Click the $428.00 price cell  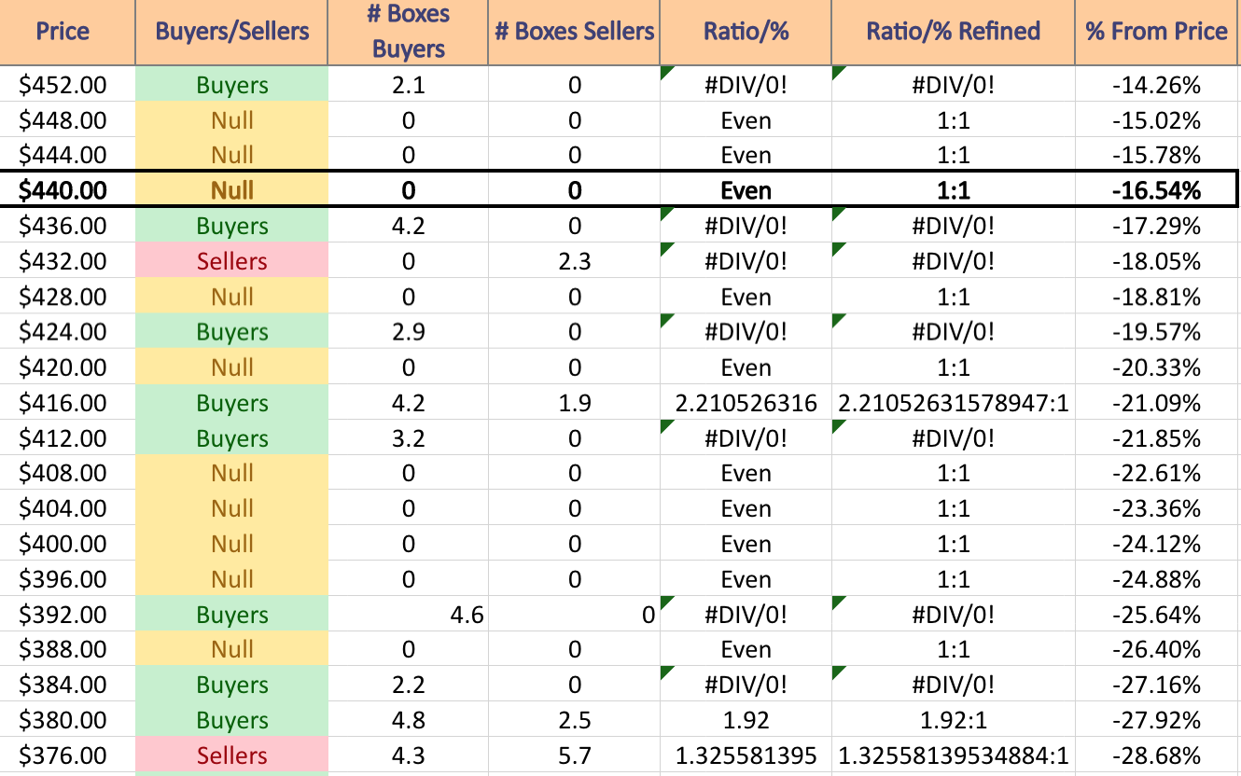[x=67, y=297]
